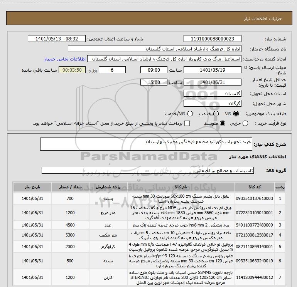This screenshot has height=287, width=297.
Task: Click the price validity time 15:00
Action: (154, 82)
